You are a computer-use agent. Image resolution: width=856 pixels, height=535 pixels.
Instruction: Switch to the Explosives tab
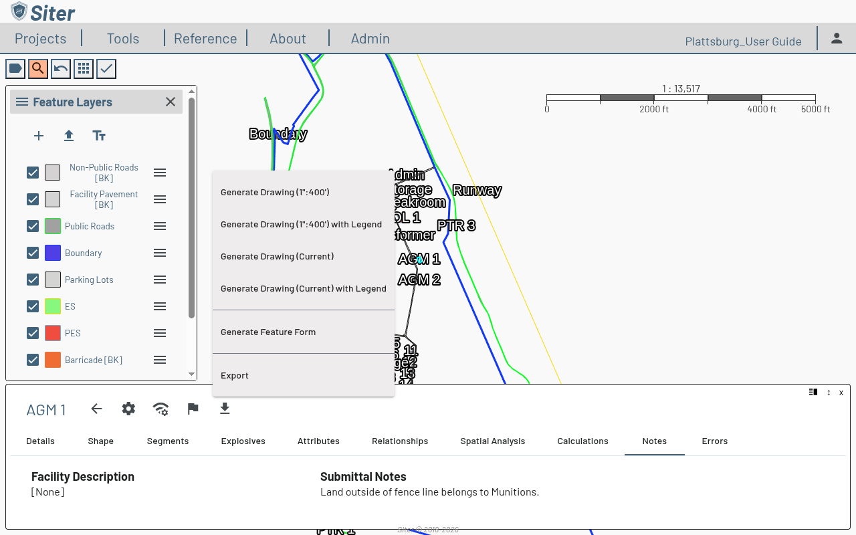point(243,441)
